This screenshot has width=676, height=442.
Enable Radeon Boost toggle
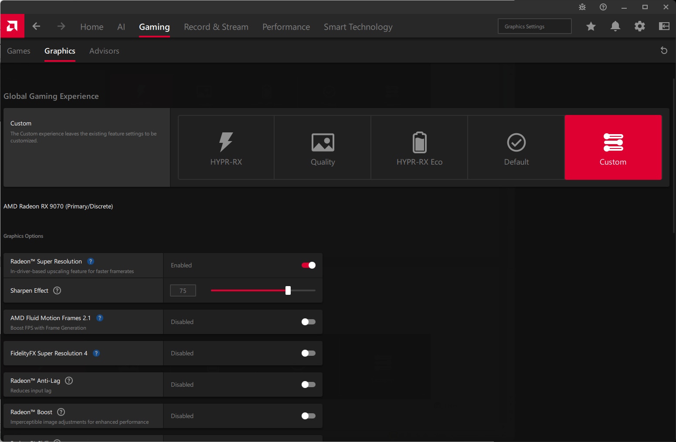[x=309, y=416]
